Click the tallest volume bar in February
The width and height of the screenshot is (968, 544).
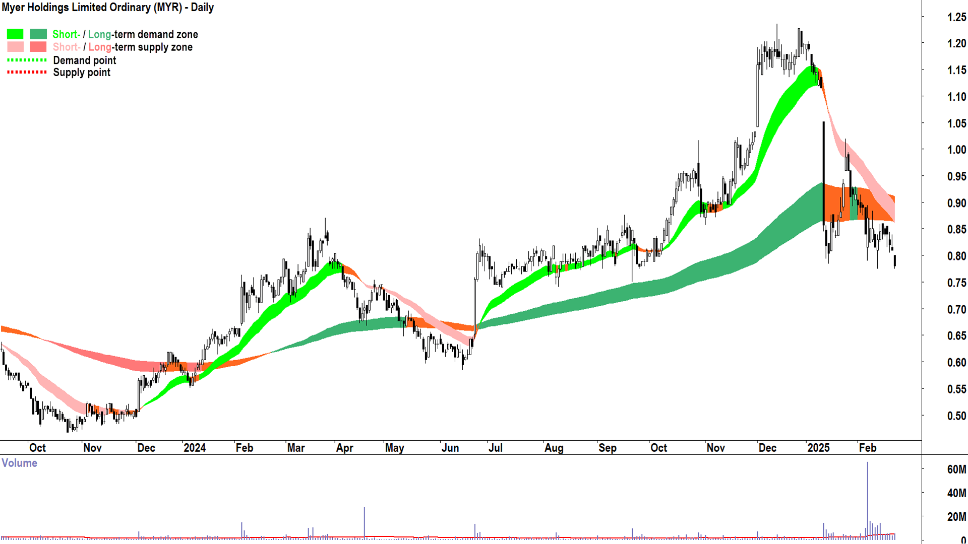[868, 499]
